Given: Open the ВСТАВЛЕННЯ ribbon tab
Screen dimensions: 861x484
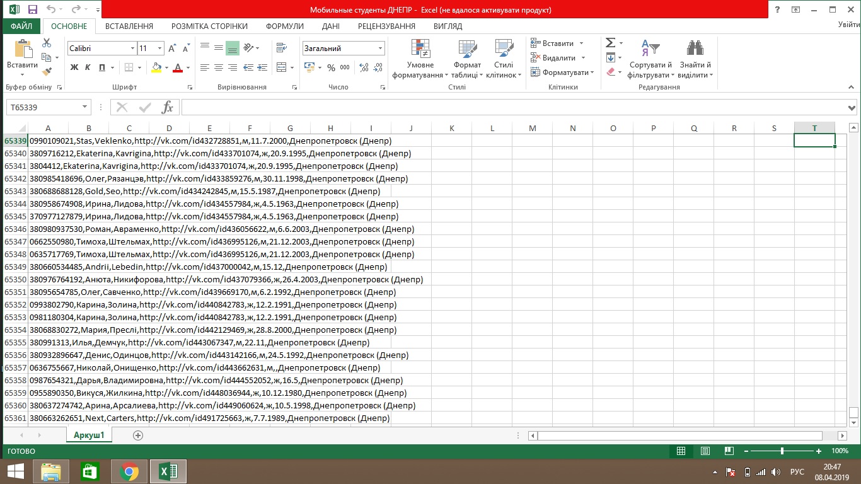Looking at the screenshot, I should click(x=129, y=26).
